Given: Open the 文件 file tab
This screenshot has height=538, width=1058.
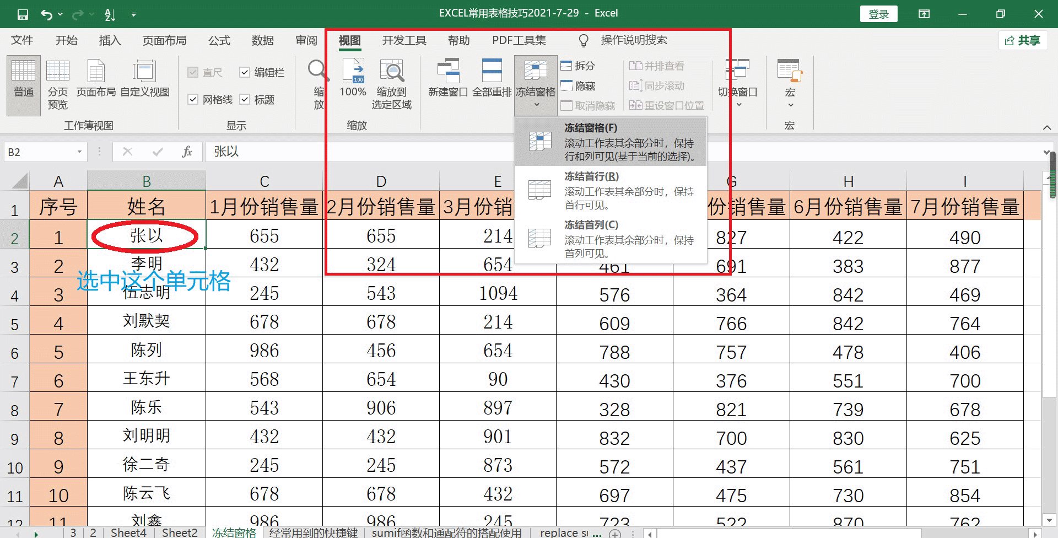Looking at the screenshot, I should (22, 40).
